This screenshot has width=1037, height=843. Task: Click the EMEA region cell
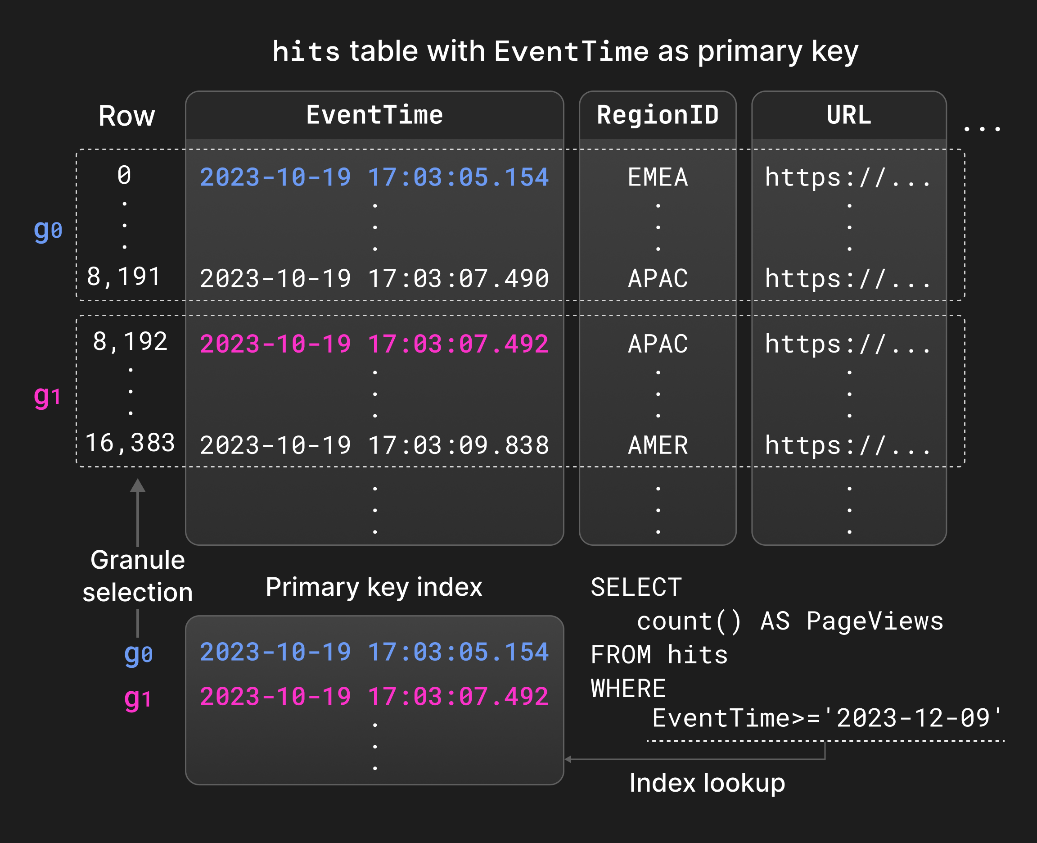click(658, 177)
